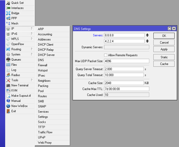Click the Files folder icon
The width and height of the screenshot is (179, 147).
[8, 65]
